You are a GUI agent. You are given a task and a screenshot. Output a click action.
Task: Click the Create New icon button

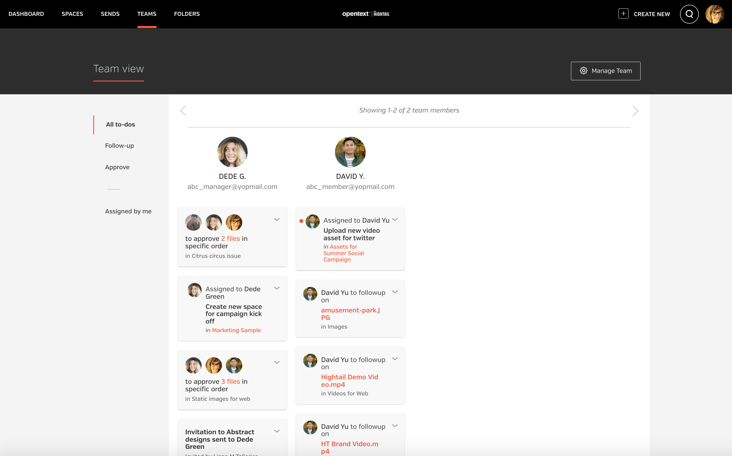coord(623,14)
